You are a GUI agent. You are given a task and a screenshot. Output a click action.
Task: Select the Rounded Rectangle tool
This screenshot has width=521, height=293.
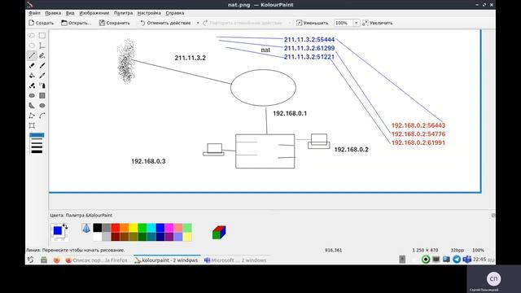[32, 95]
